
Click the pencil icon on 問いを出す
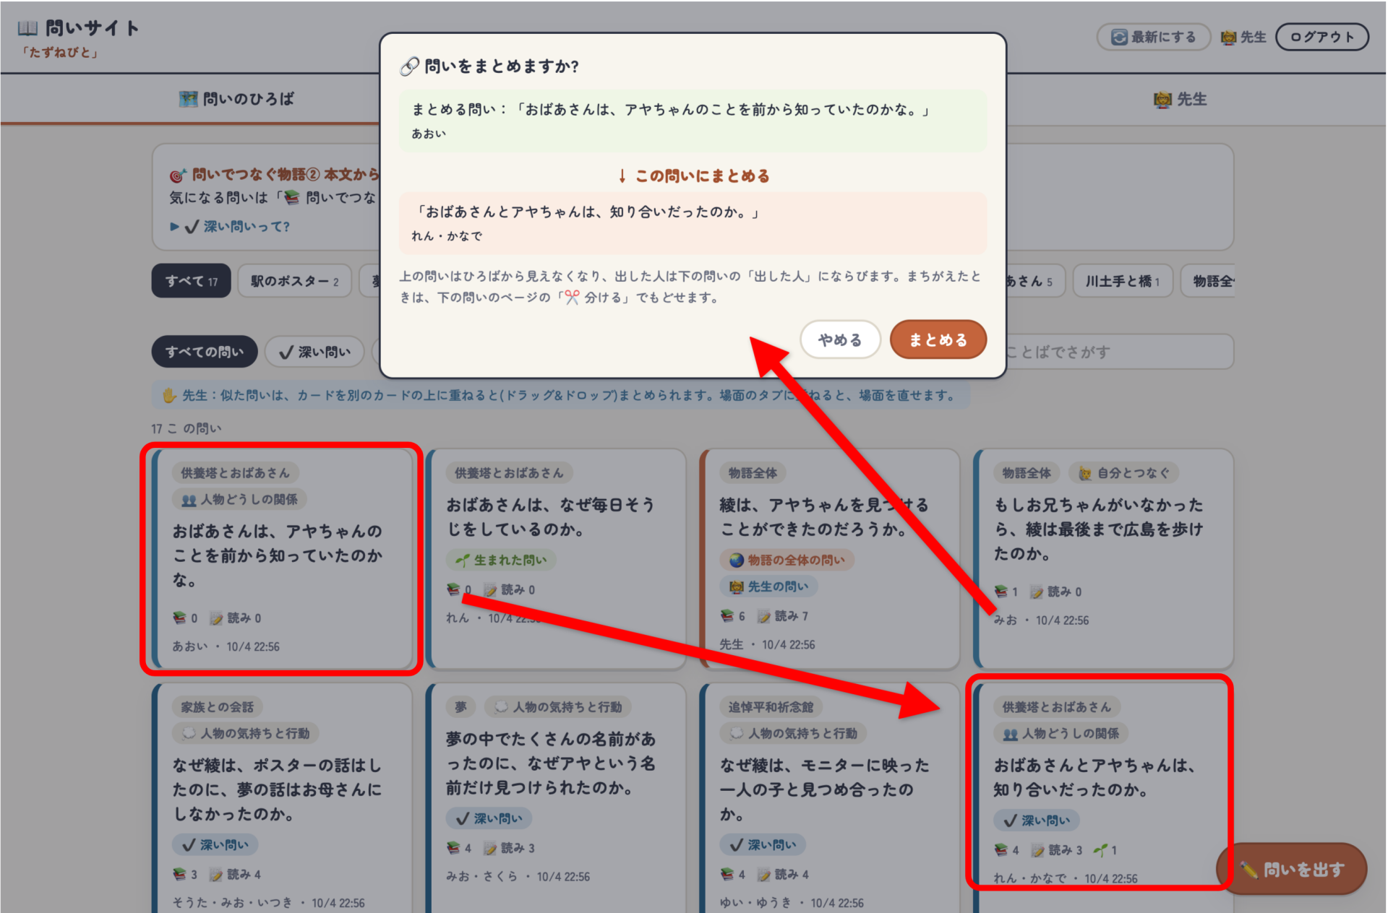click(x=1248, y=870)
